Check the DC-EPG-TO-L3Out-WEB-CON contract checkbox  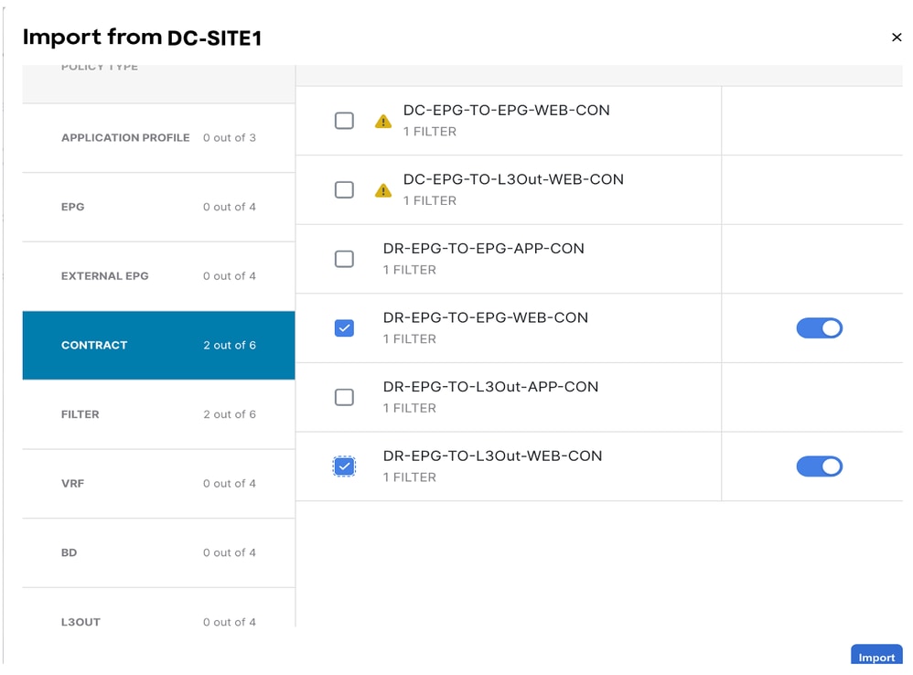coord(344,189)
